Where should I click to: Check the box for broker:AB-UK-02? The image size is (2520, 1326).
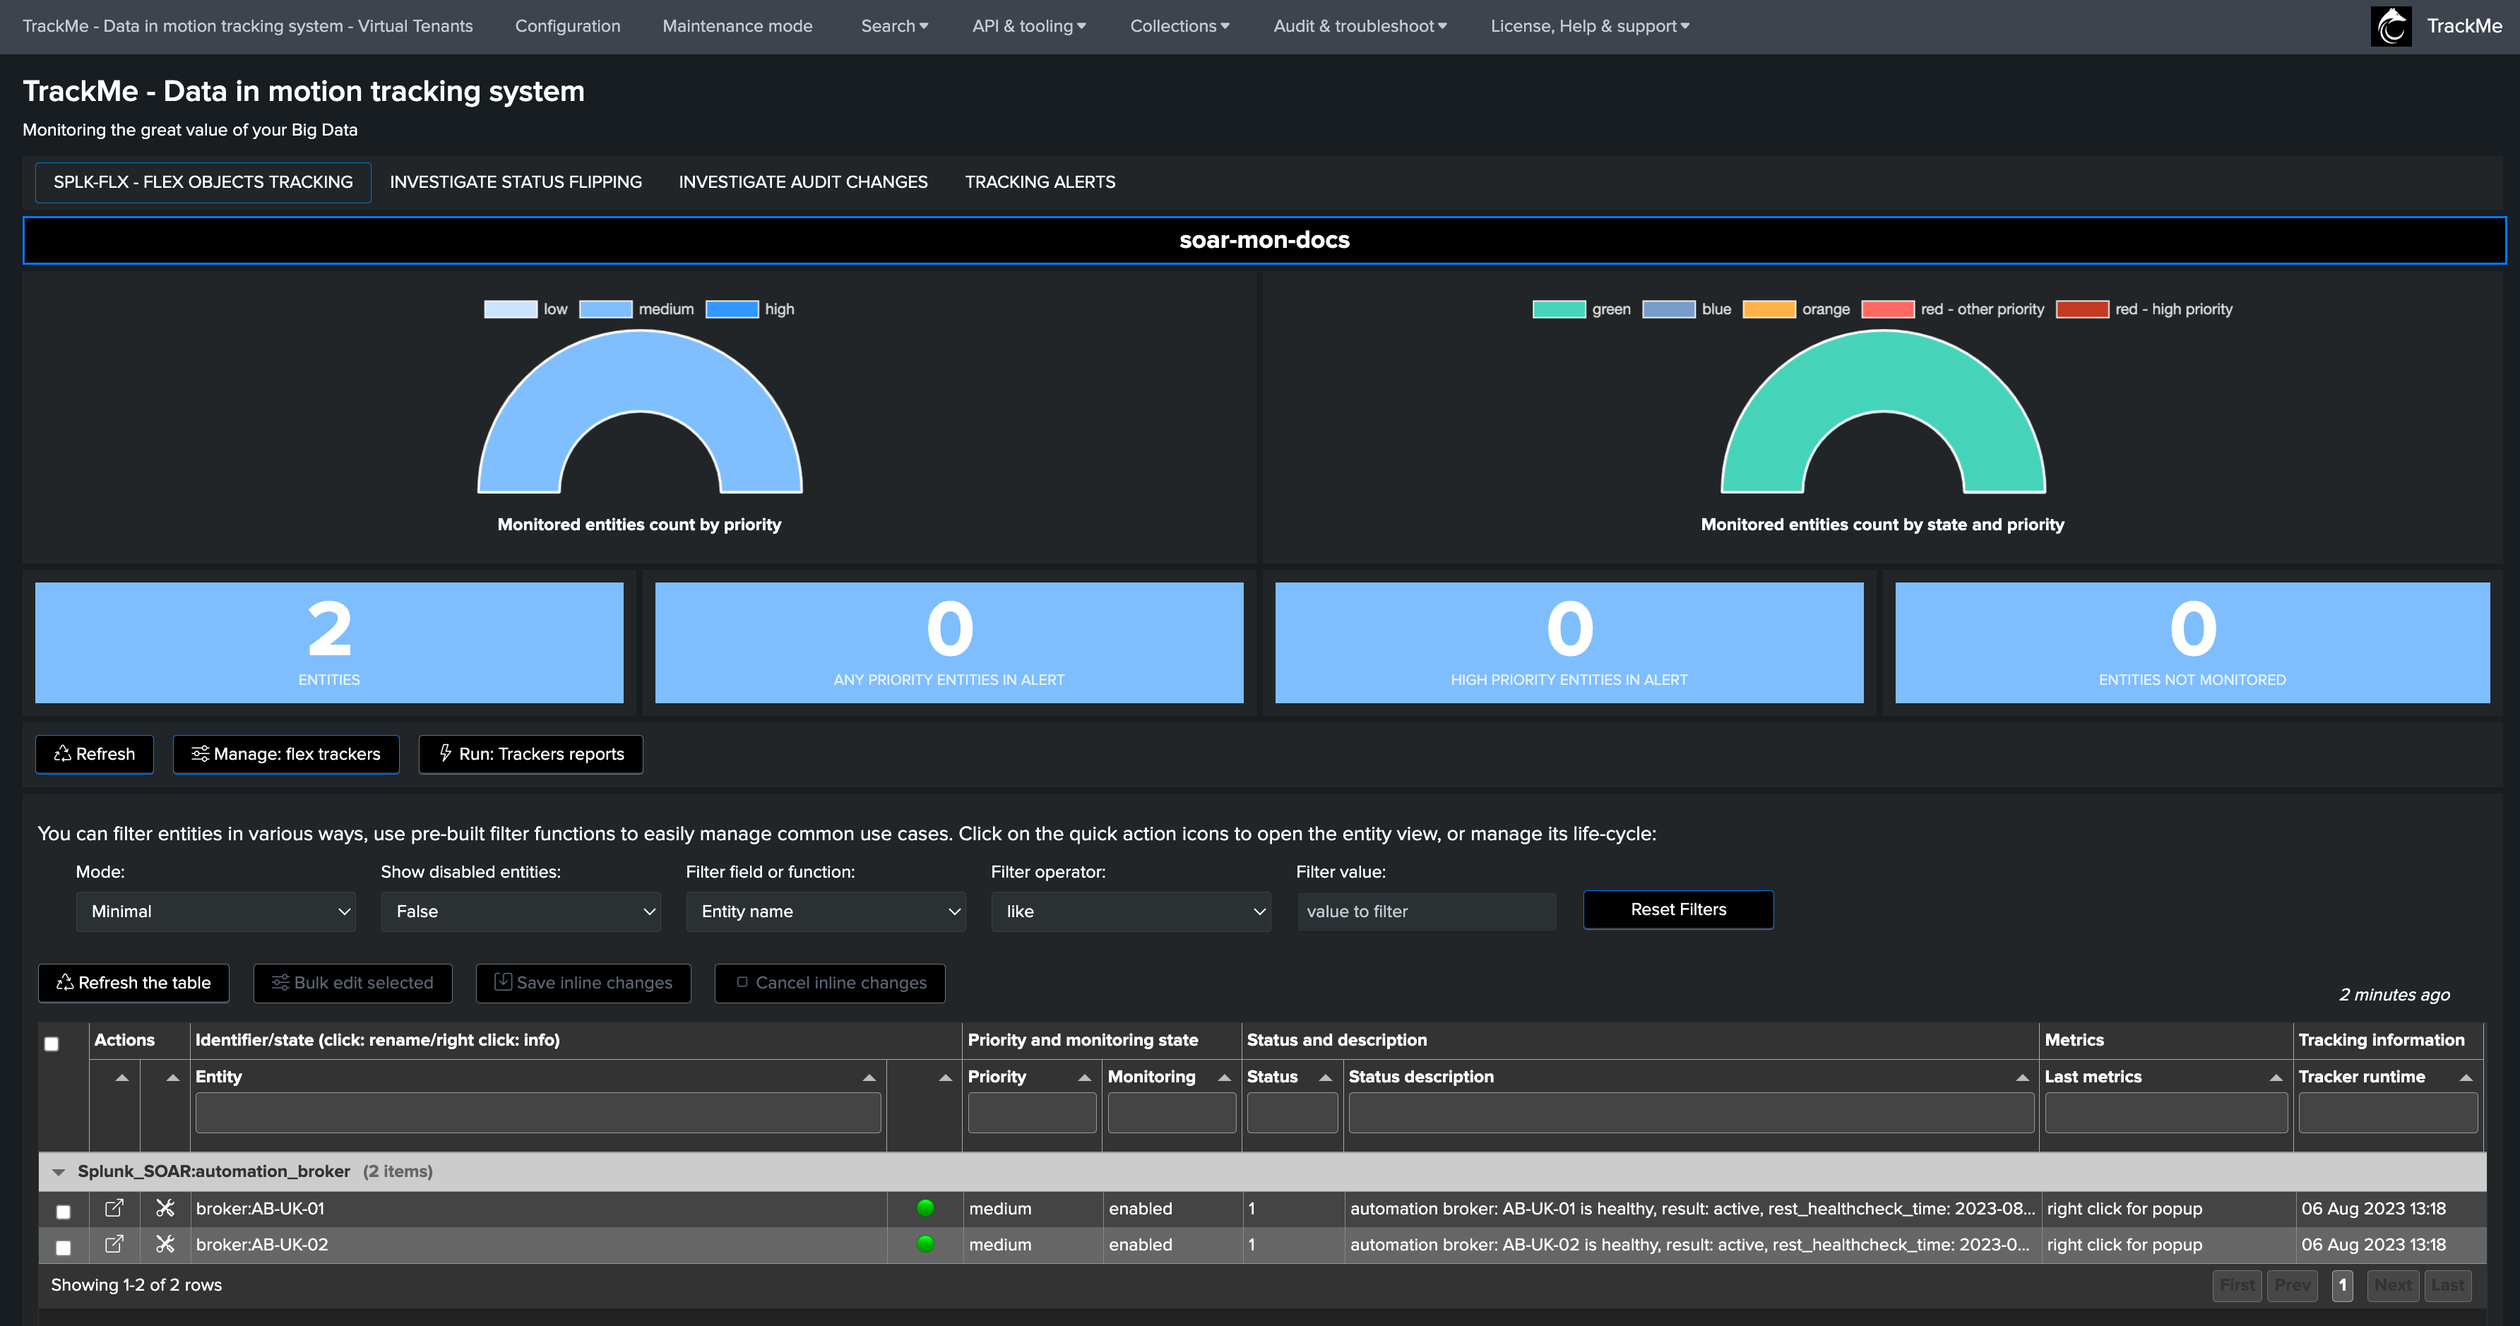tap(64, 1247)
